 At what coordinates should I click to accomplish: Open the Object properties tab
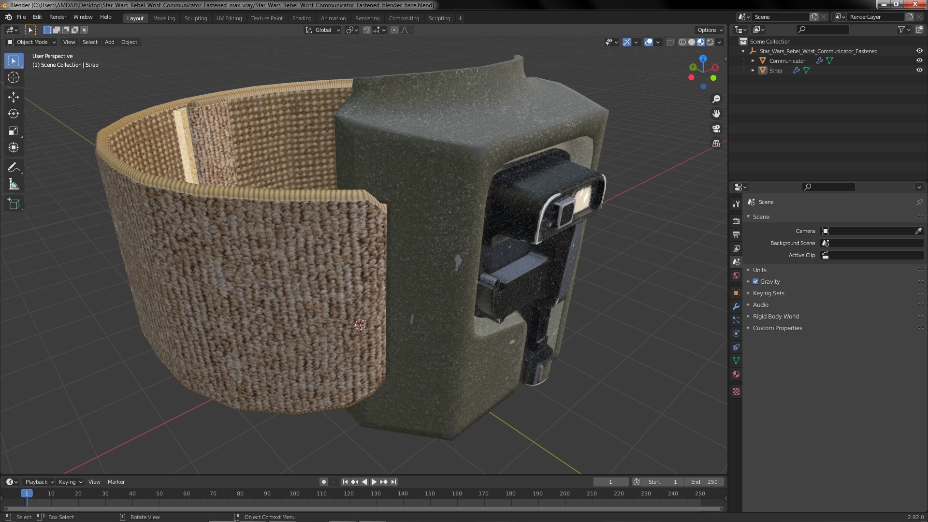coord(736,293)
